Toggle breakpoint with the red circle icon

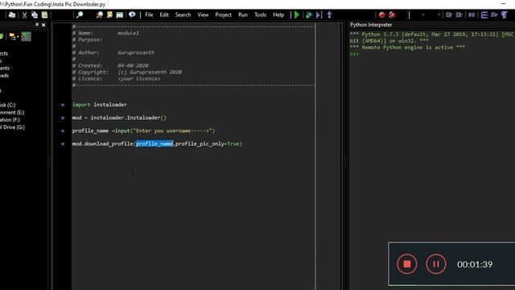[381, 14]
